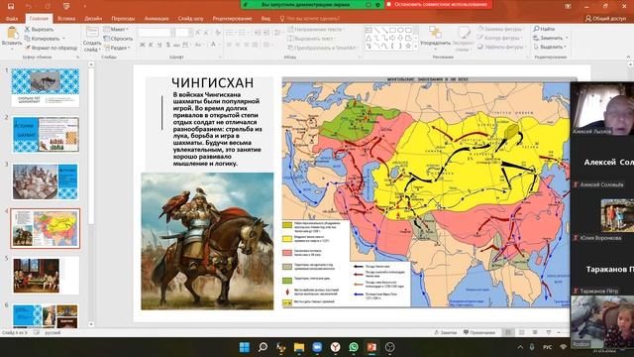This screenshot has width=634, height=357.
Task: Open WhatsApp from the taskbar
Action: click(354, 347)
